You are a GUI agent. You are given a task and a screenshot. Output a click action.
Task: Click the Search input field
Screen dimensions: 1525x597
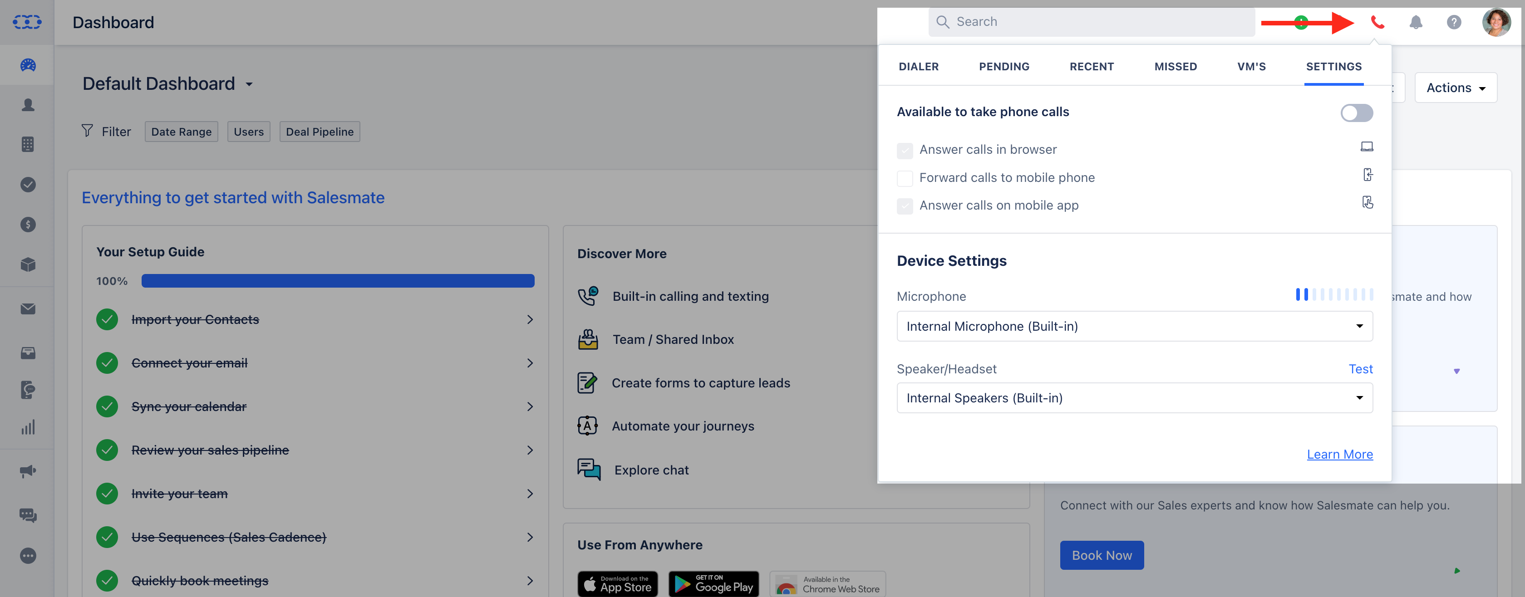(x=1091, y=22)
